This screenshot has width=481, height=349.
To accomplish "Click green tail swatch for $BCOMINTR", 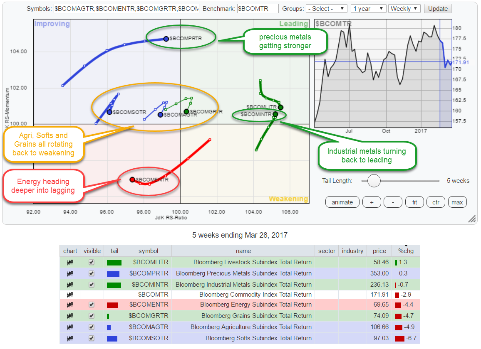I will (114, 285).
